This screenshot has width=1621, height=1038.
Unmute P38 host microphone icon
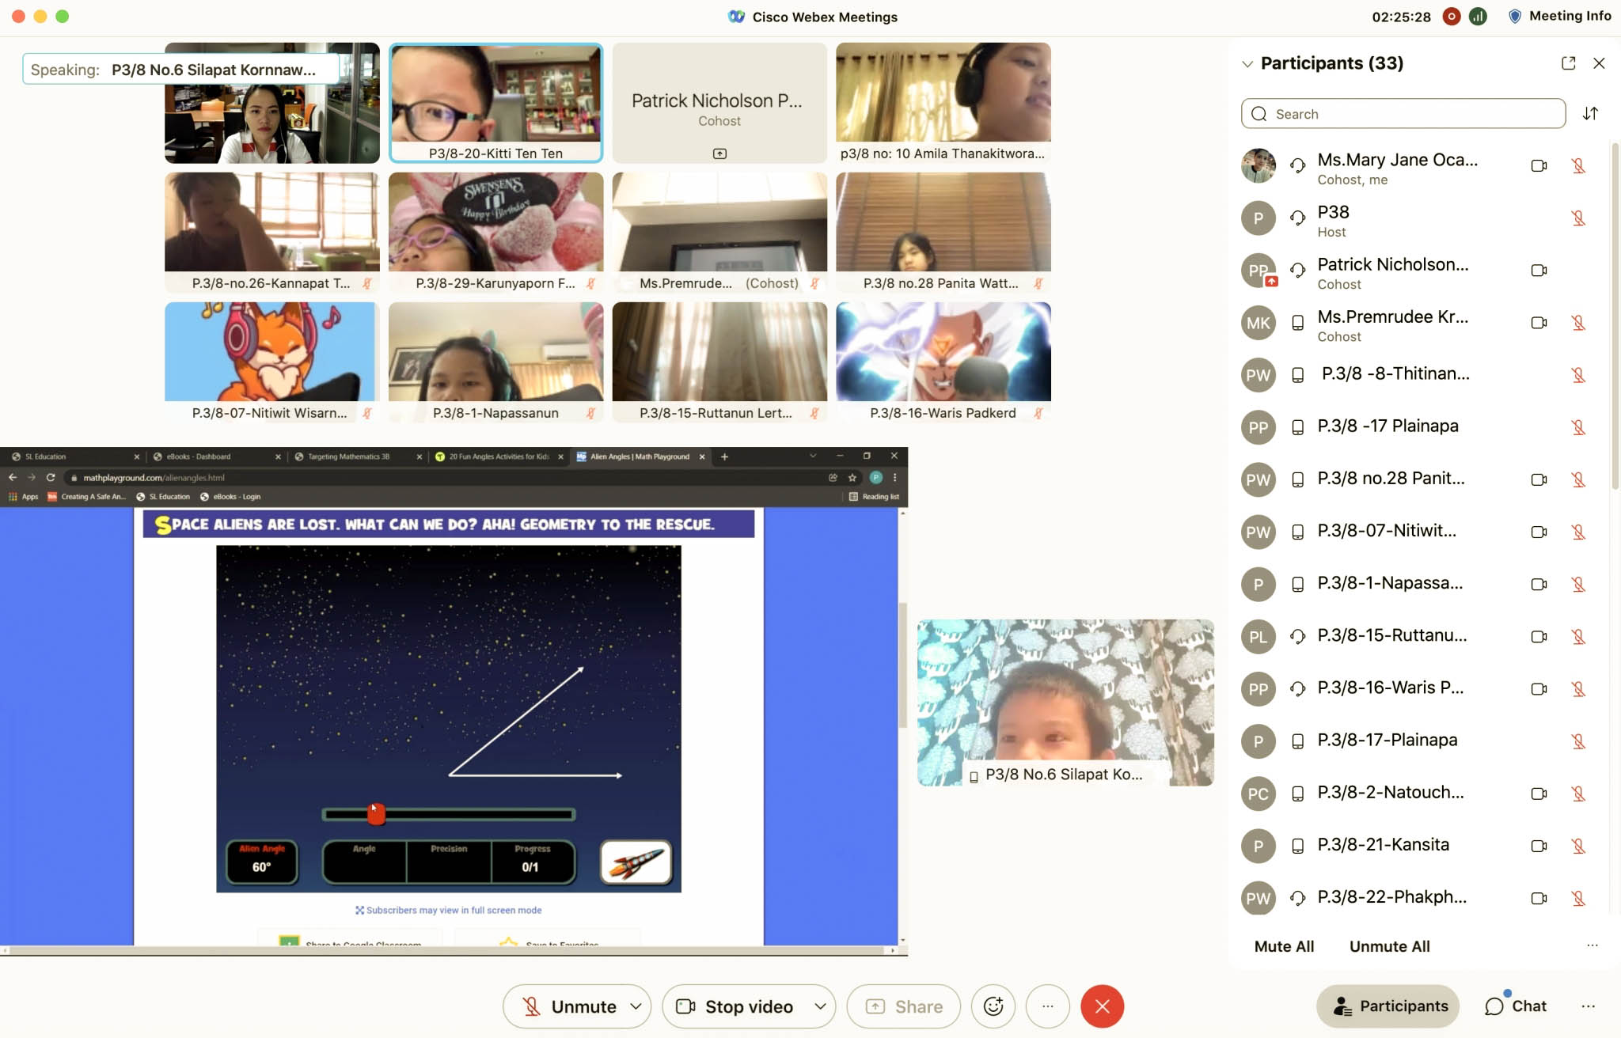pos(1578,218)
